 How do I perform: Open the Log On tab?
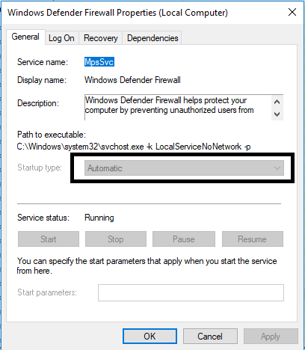click(61, 38)
